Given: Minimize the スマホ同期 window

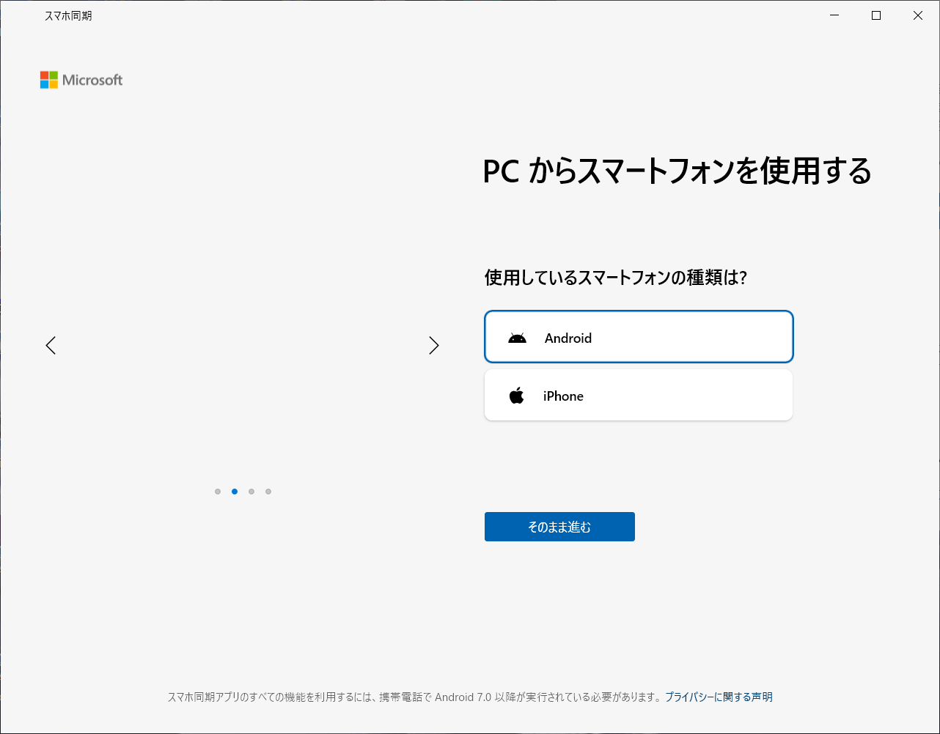Looking at the screenshot, I should 834,15.
